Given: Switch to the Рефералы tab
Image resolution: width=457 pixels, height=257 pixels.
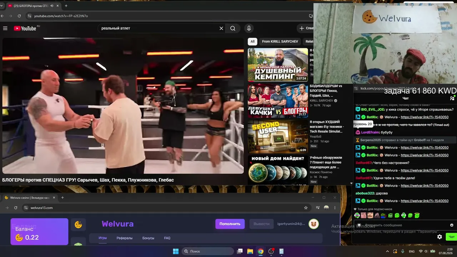Looking at the screenshot, I should (x=125, y=238).
